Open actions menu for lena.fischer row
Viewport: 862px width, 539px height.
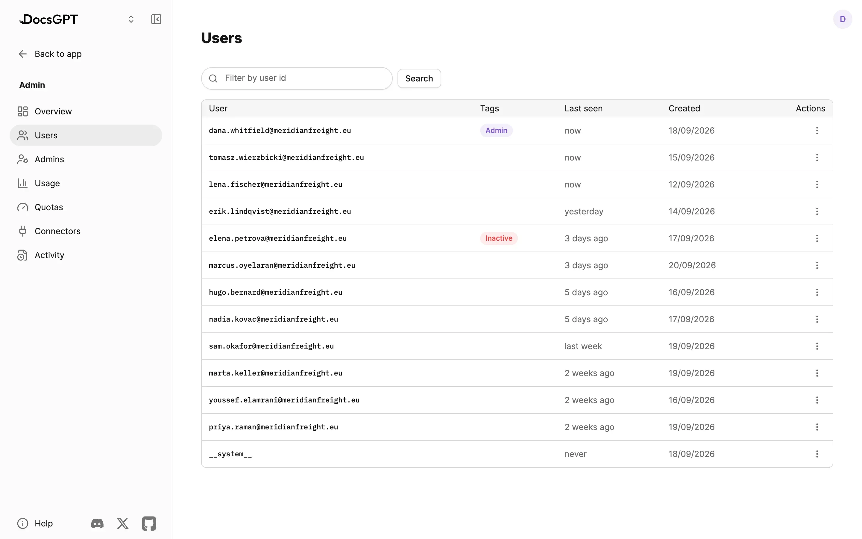[x=817, y=184]
